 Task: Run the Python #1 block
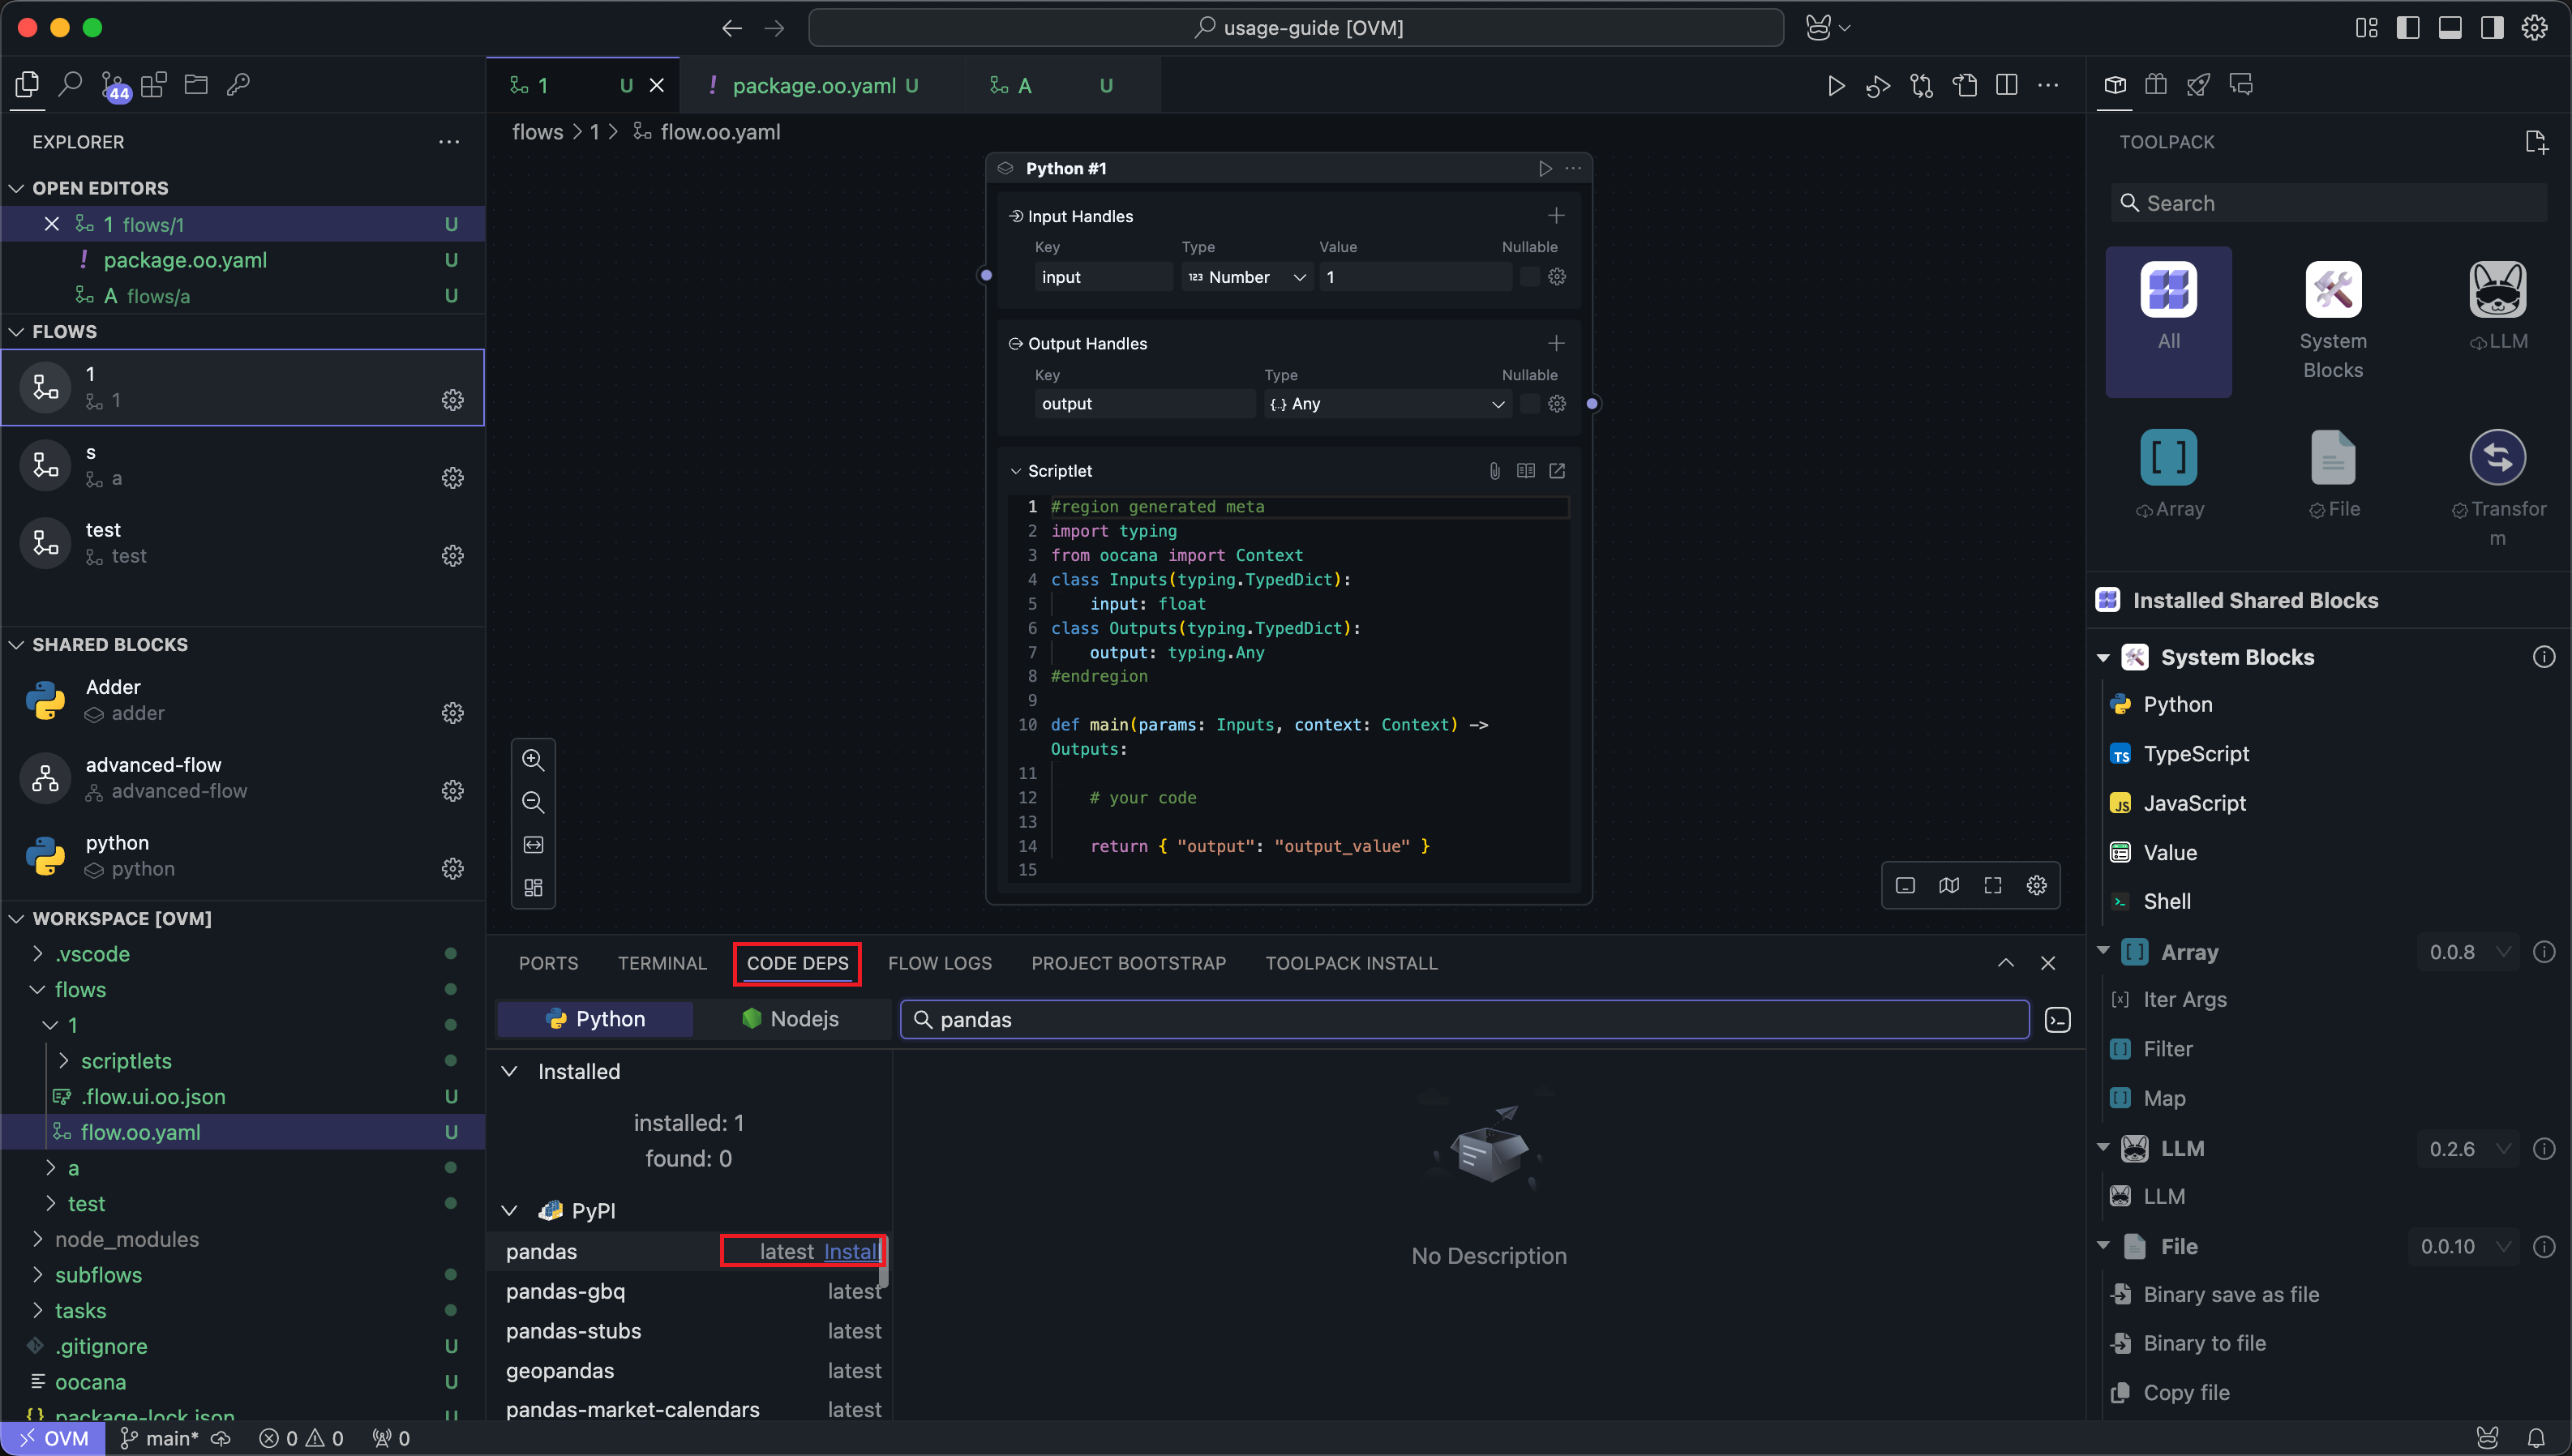point(1545,168)
